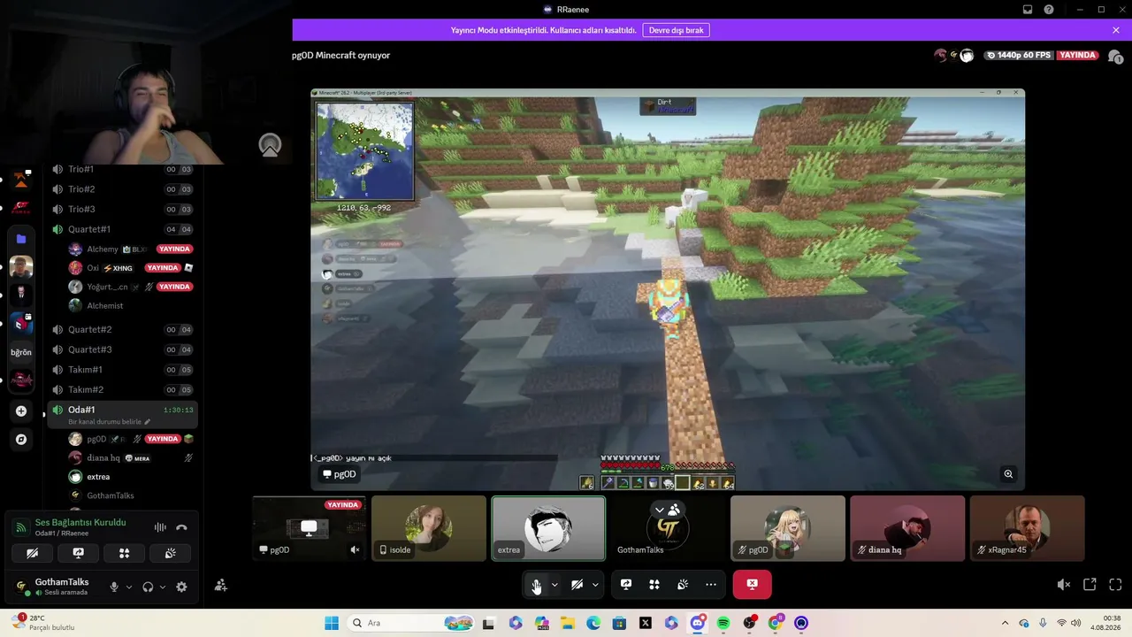The image size is (1132, 637).
Task: Open soundboard from call control bar
Action: 683,585
